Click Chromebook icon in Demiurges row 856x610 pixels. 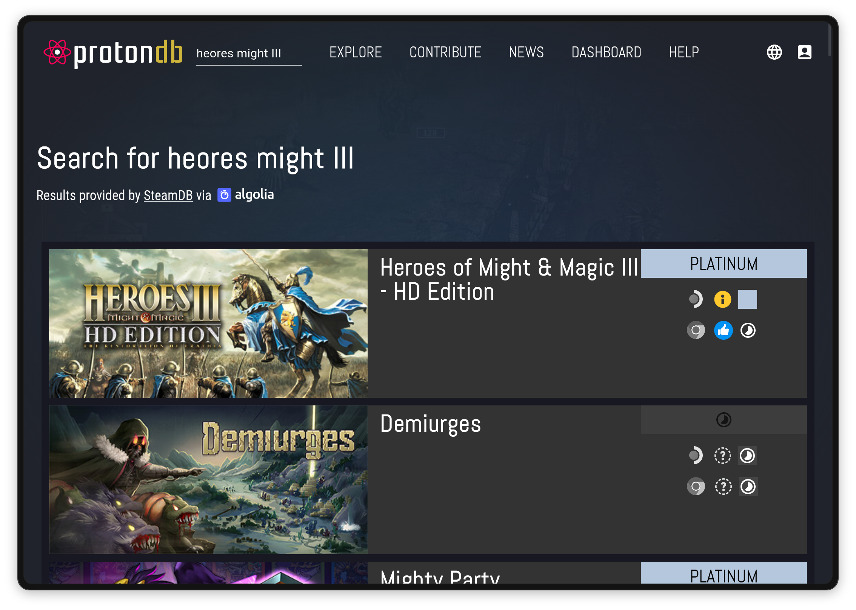pos(696,487)
